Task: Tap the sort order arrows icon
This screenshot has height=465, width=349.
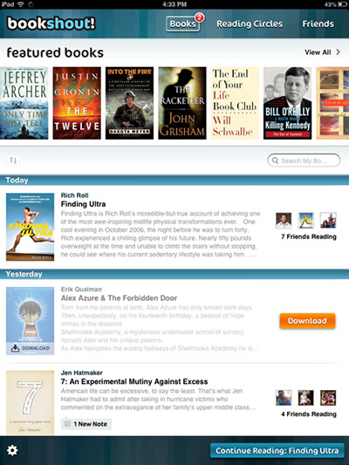Action: [13, 161]
